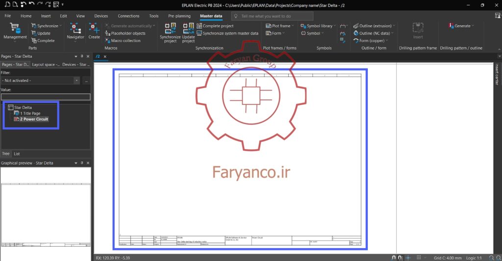Click the parts Synchronize icon
Screen dimensions: 502x261
(34, 26)
